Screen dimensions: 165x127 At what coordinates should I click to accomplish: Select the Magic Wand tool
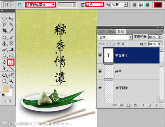tap(11, 24)
